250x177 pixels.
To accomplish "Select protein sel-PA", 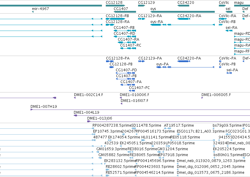I will (229, 73).
